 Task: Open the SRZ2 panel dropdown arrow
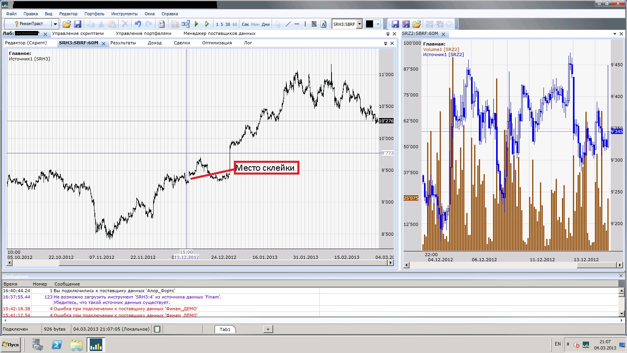(615, 34)
